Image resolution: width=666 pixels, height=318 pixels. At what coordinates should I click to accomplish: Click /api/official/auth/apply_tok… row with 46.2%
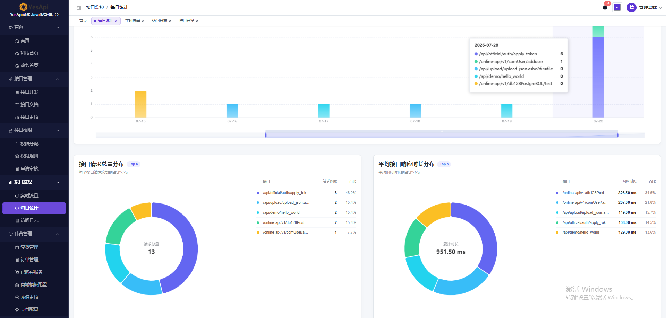coord(306,193)
